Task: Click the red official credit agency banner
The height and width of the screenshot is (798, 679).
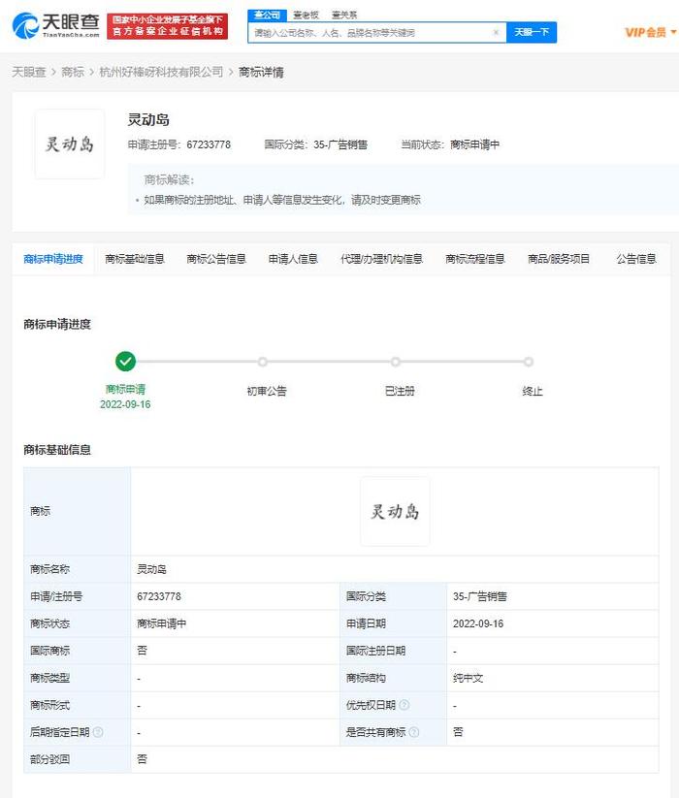Action: 167,26
